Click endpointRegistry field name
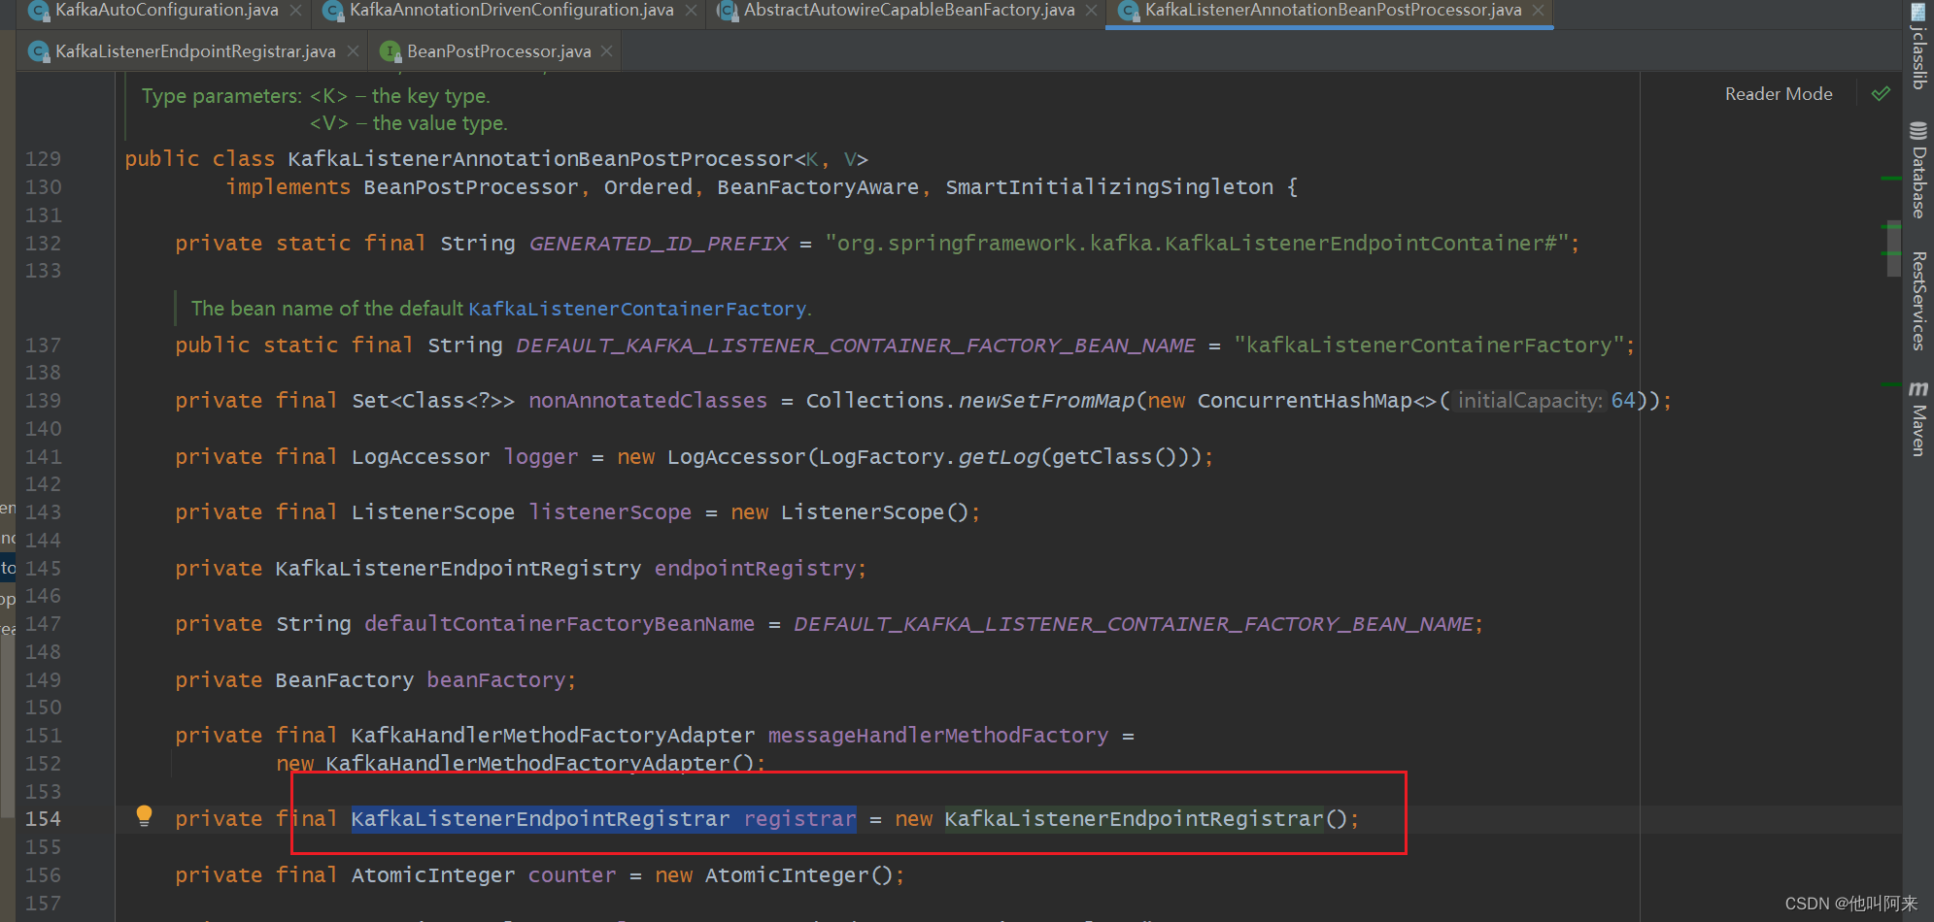The image size is (1934, 922). (x=756, y=569)
